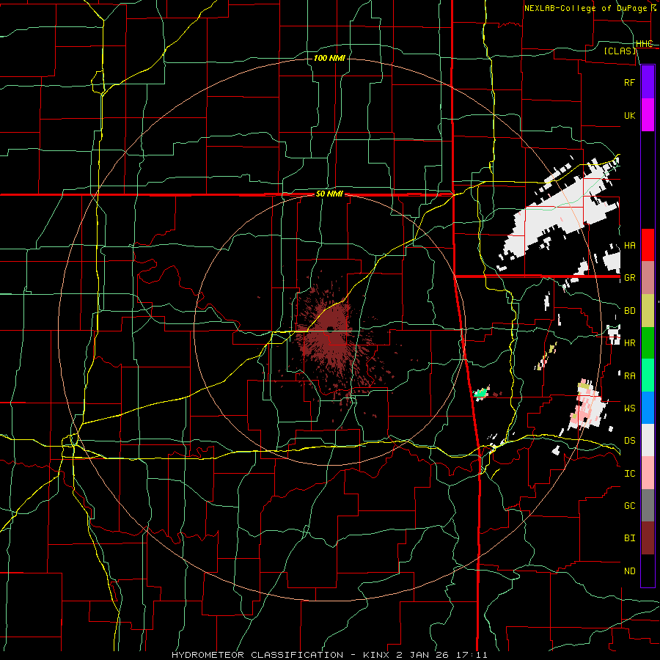Click the DS label in the legend
The width and height of the screenshot is (660, 660).
(630, 441)
